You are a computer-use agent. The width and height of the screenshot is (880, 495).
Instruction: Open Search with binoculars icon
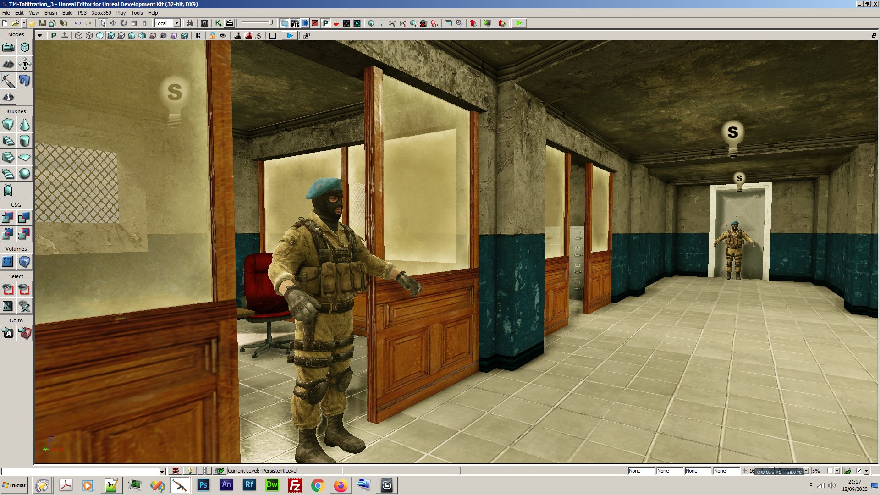pyautogui.click(x=190, y=23)
